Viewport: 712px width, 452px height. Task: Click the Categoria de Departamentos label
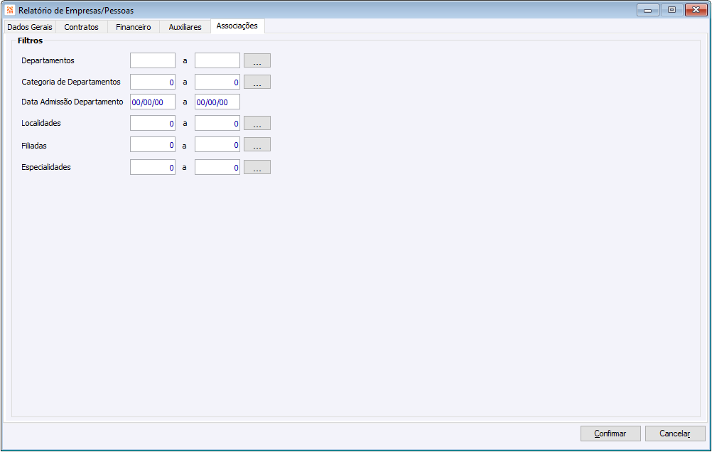71,82
